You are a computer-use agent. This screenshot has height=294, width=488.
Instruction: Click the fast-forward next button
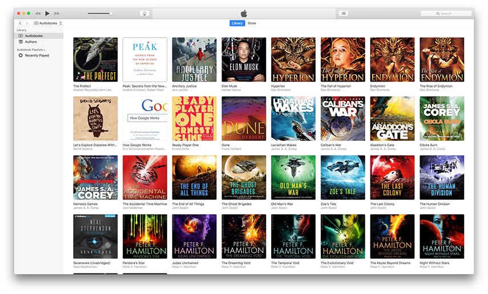[57, 13]
